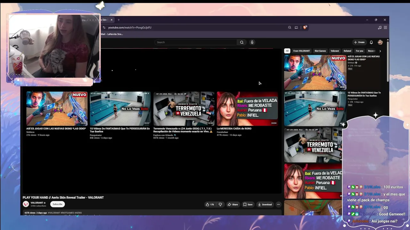
Task: Select the Related filter chip
Action: click(x=347, y=51)
